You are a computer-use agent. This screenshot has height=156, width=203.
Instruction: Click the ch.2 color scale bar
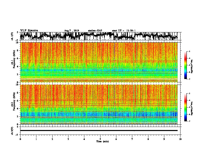click(x=185, y=107)
